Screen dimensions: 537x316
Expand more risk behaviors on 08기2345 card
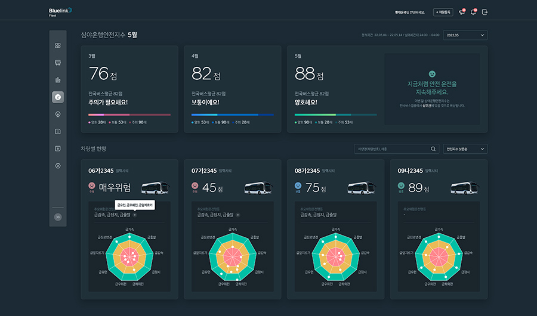coord(341,215)
